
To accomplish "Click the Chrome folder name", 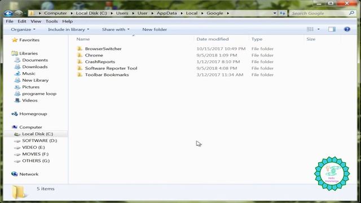I will [94, 55].
